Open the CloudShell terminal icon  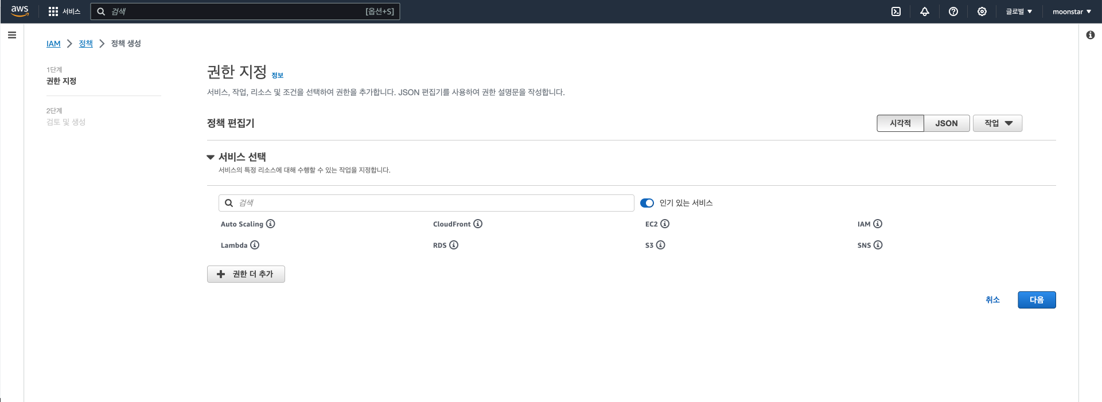(896, 11)
